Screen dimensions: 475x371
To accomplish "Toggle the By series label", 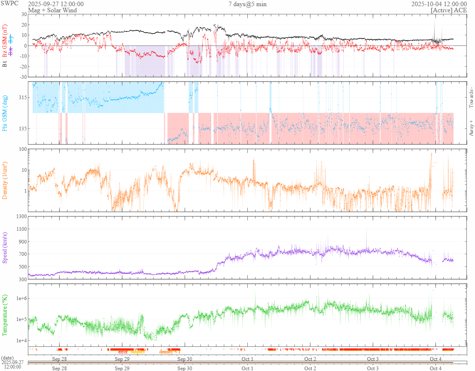I will tap(11, 40).
